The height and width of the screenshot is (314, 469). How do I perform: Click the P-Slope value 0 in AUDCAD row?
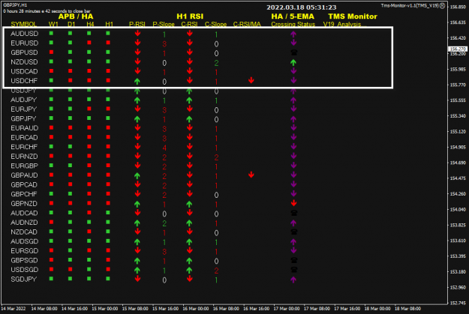click(x=164, y=214)
